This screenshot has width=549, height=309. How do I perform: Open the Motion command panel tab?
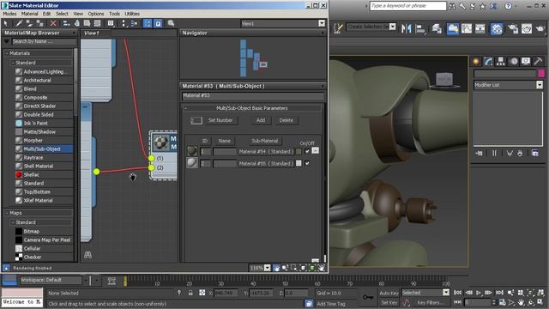click(x=513, y=61)
